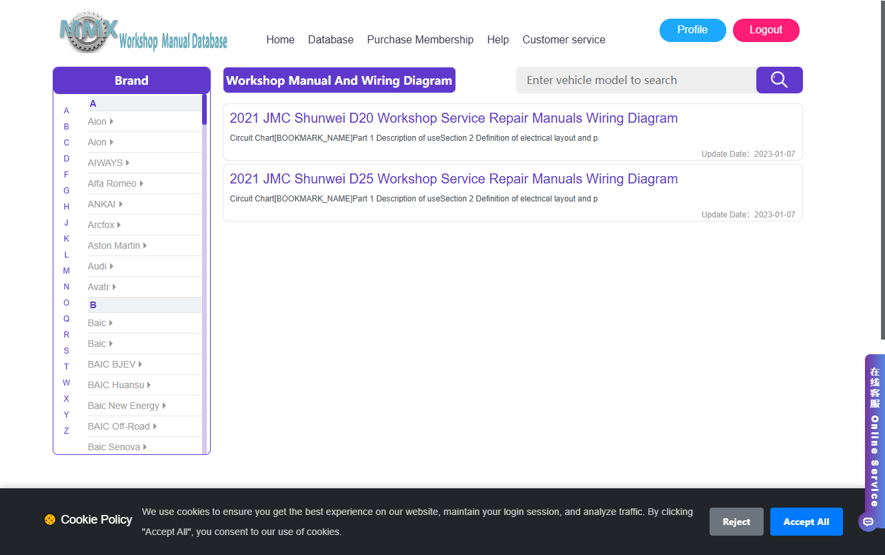Jump to letter A in brand index
Viewport: 885px width, 555px height.
pos(67,111)
